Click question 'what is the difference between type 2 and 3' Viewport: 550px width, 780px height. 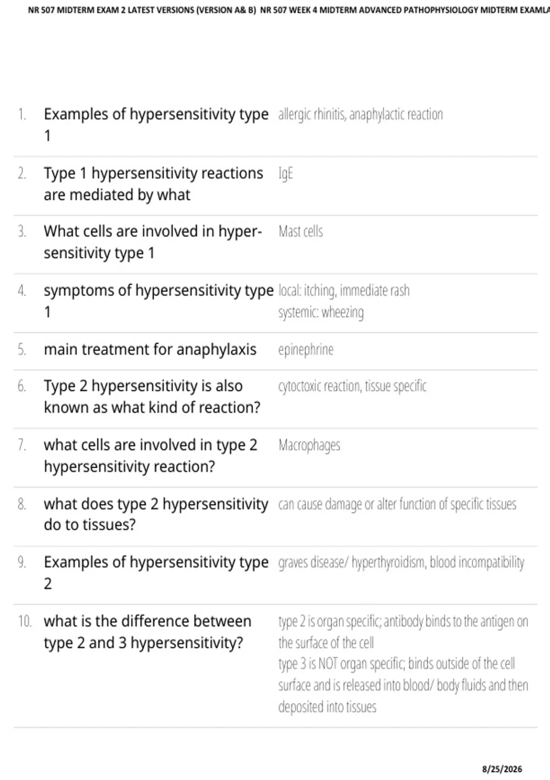tap(148, 632)
